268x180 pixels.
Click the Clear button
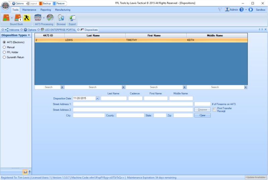[202, 116]
